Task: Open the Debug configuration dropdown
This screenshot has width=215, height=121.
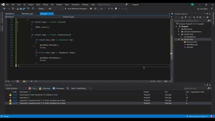Action: pos(42,9)
